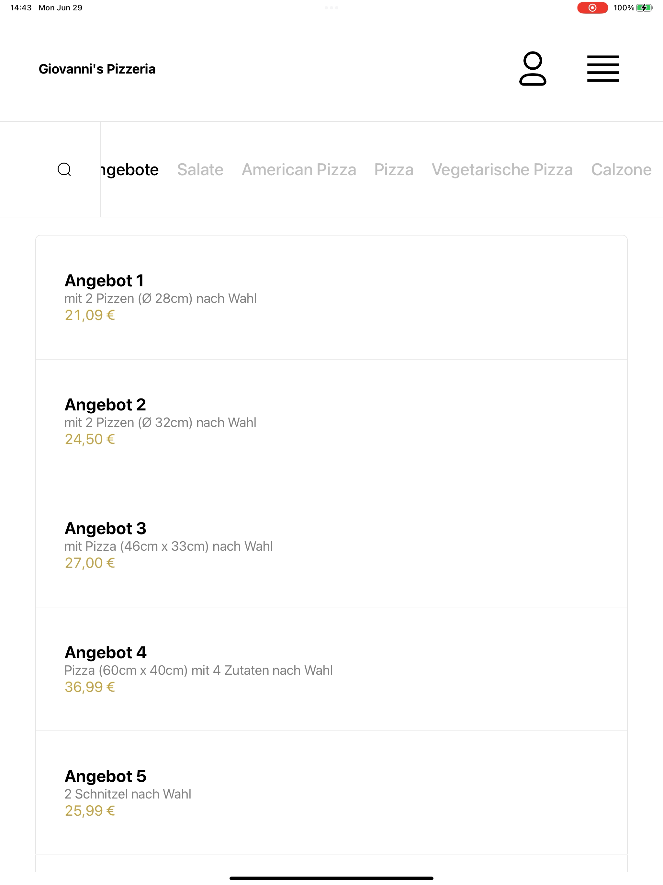Open Giovanni's Pizzeria home link

click(97, 69)
